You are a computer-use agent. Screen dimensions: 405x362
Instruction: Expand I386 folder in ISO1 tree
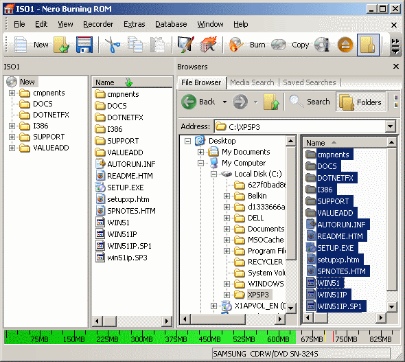(x=12, y=126)
